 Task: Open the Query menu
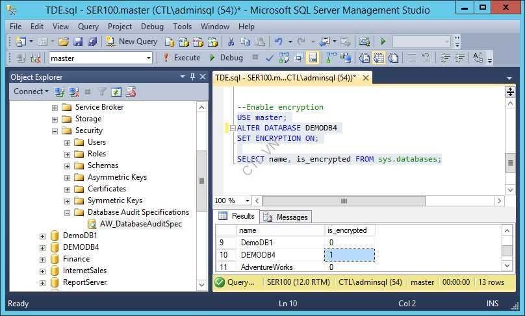point(88,27)
